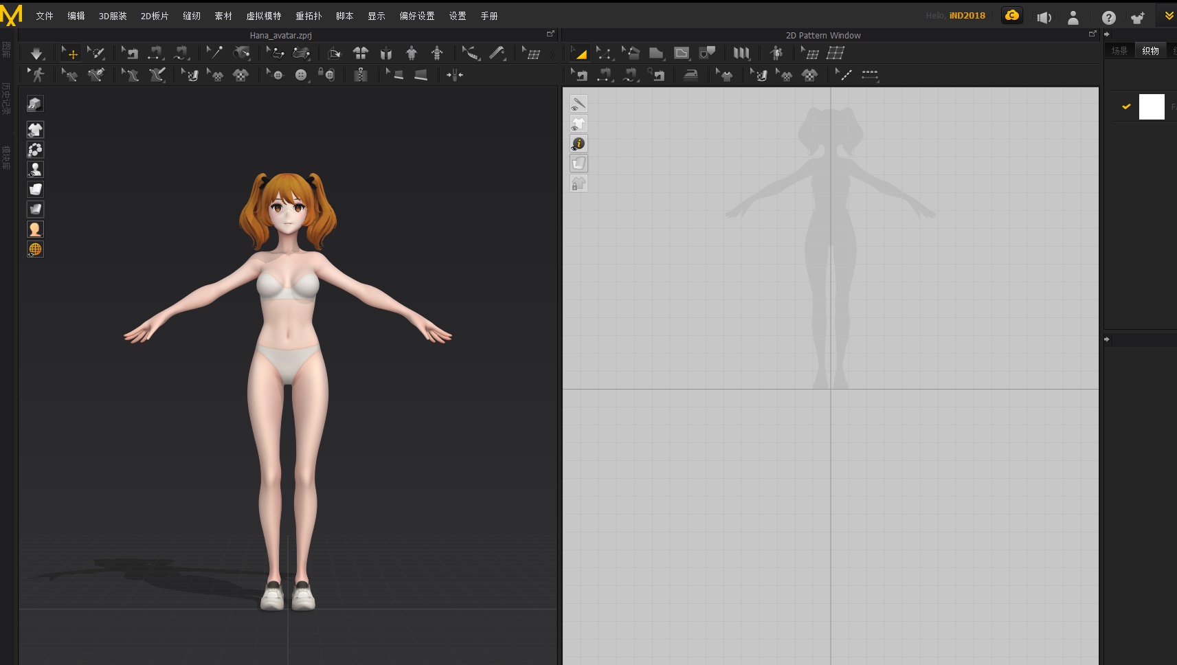This screenshot has height=665, width=1177.
Task: Select the white fabric color swatch
Action: (1152, 106)
